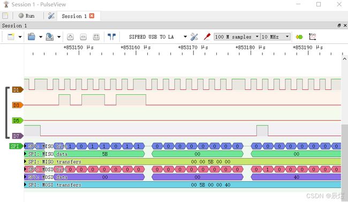Collapse the SPI: MOSI data row
The image size is (348, 202).
tap(25, 177)
